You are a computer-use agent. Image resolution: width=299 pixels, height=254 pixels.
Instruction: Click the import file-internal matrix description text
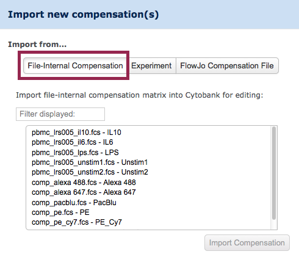(140, 95)
